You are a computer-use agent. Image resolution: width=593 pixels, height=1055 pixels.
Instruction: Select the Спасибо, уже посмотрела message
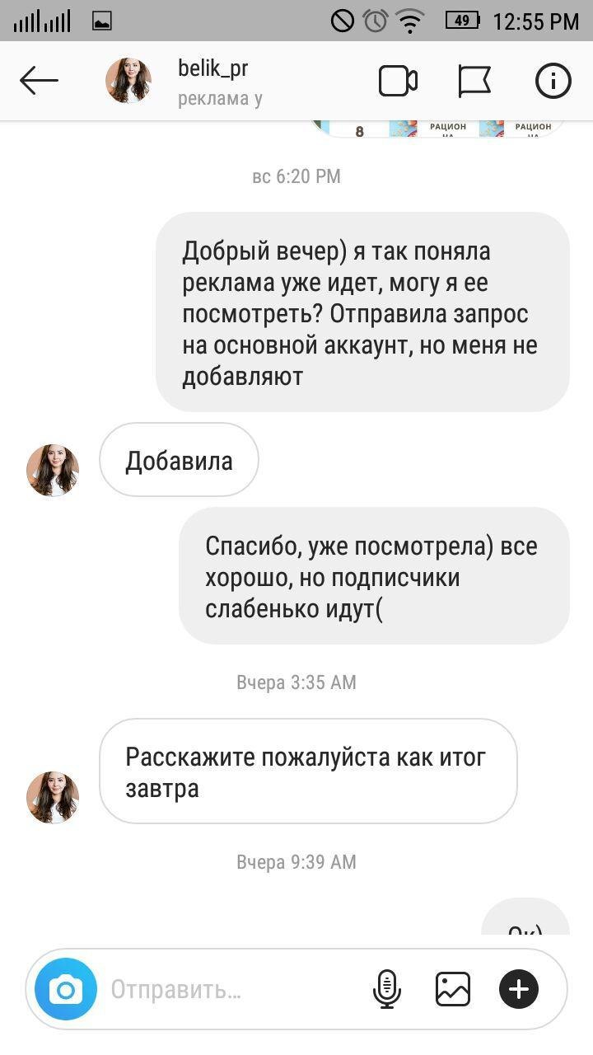(374, 575)
